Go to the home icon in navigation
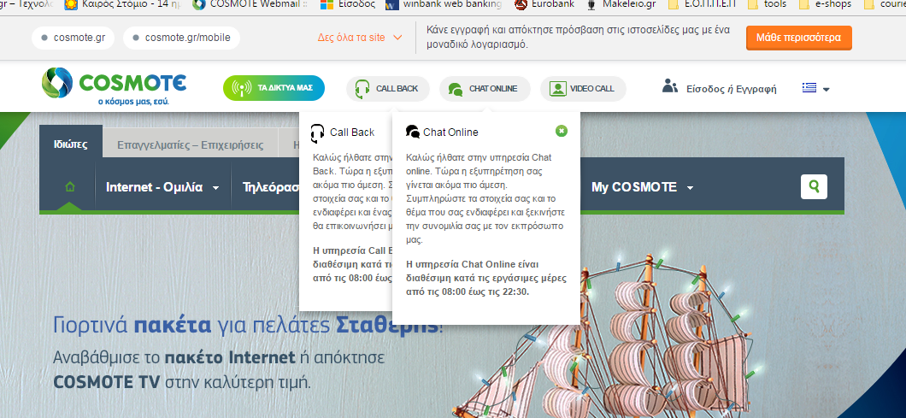The width and height of the screenshot is (906, 418). [x=70, y=187]
